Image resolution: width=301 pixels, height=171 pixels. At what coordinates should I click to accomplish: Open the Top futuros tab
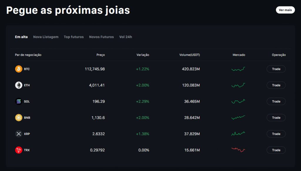tap(74, 37)
